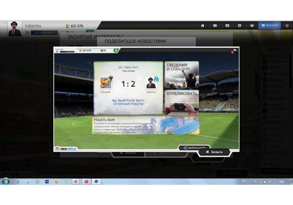Open the green uTorrent taskbar icon
Viewport: 293px width, 205px height.
[x=67, y=182]
